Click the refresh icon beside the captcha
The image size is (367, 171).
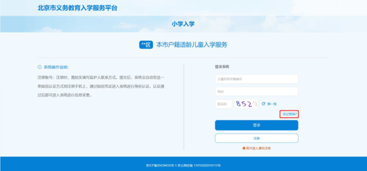tap(263, 104)
